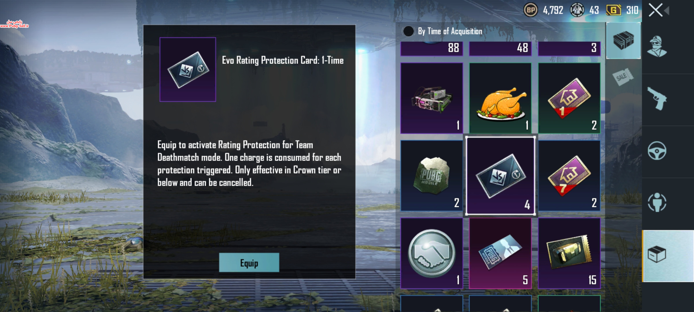
Task: Select the PUBG Mobile rock item
Action: tap(431, 176)
